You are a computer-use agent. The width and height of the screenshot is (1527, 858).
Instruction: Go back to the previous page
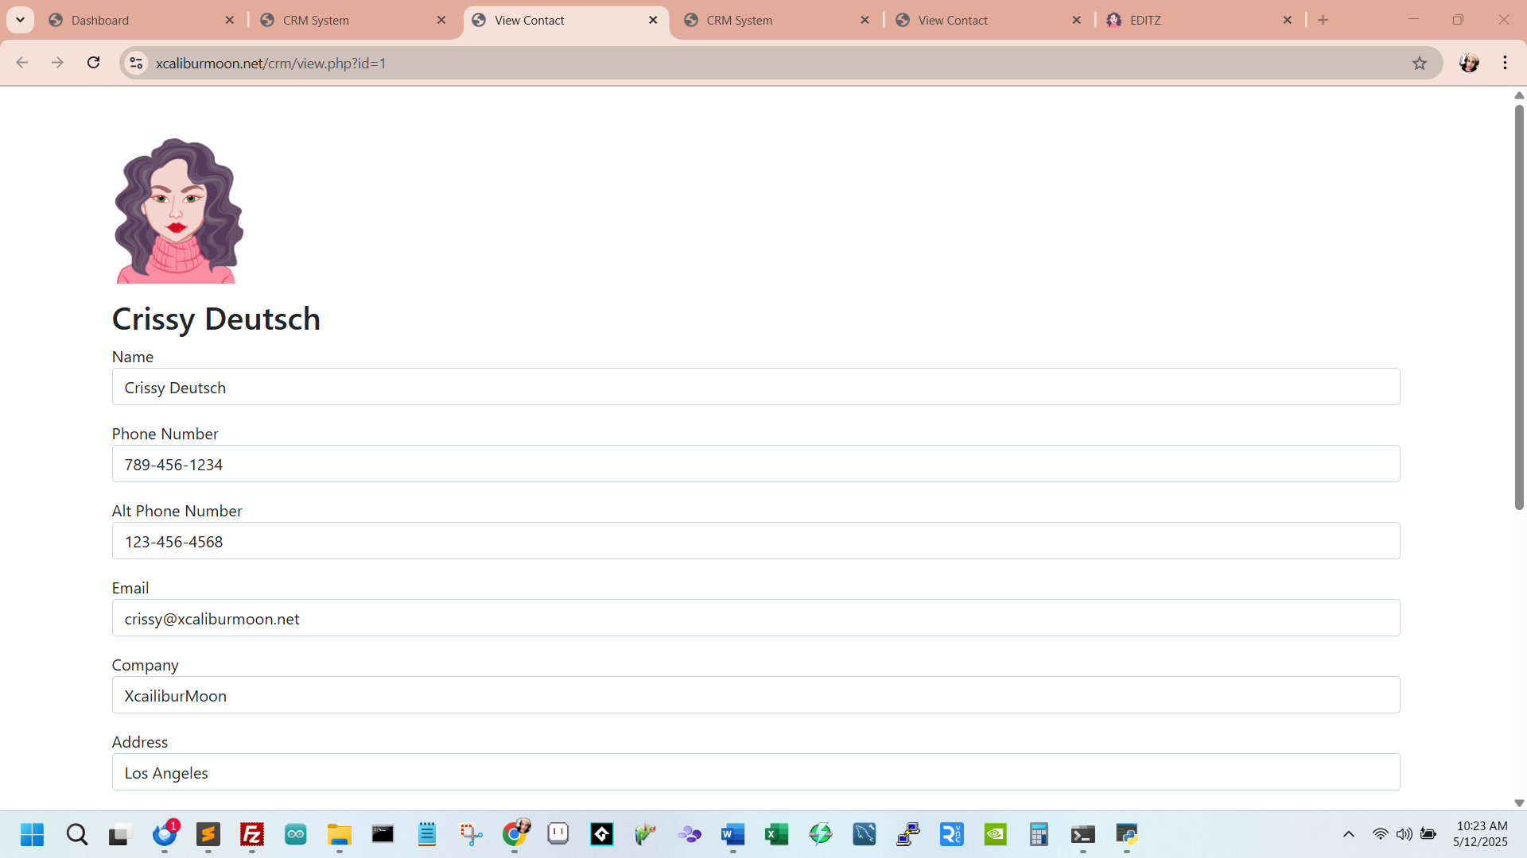coord(22,63)
